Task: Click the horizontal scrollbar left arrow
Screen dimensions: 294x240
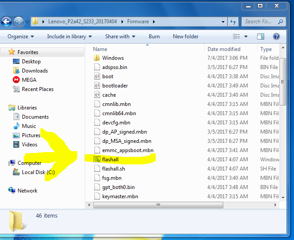Action: click(89, 205)
